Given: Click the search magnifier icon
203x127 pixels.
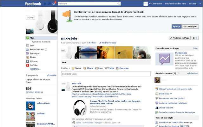Looking at the screenshot, I should coord(118,3).
